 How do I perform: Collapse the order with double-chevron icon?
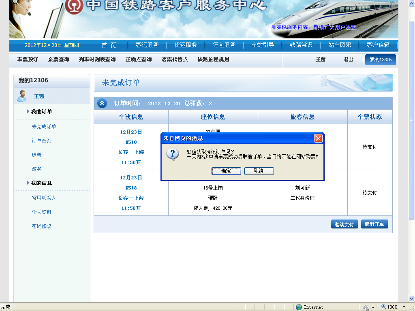[x=102, y=103]
